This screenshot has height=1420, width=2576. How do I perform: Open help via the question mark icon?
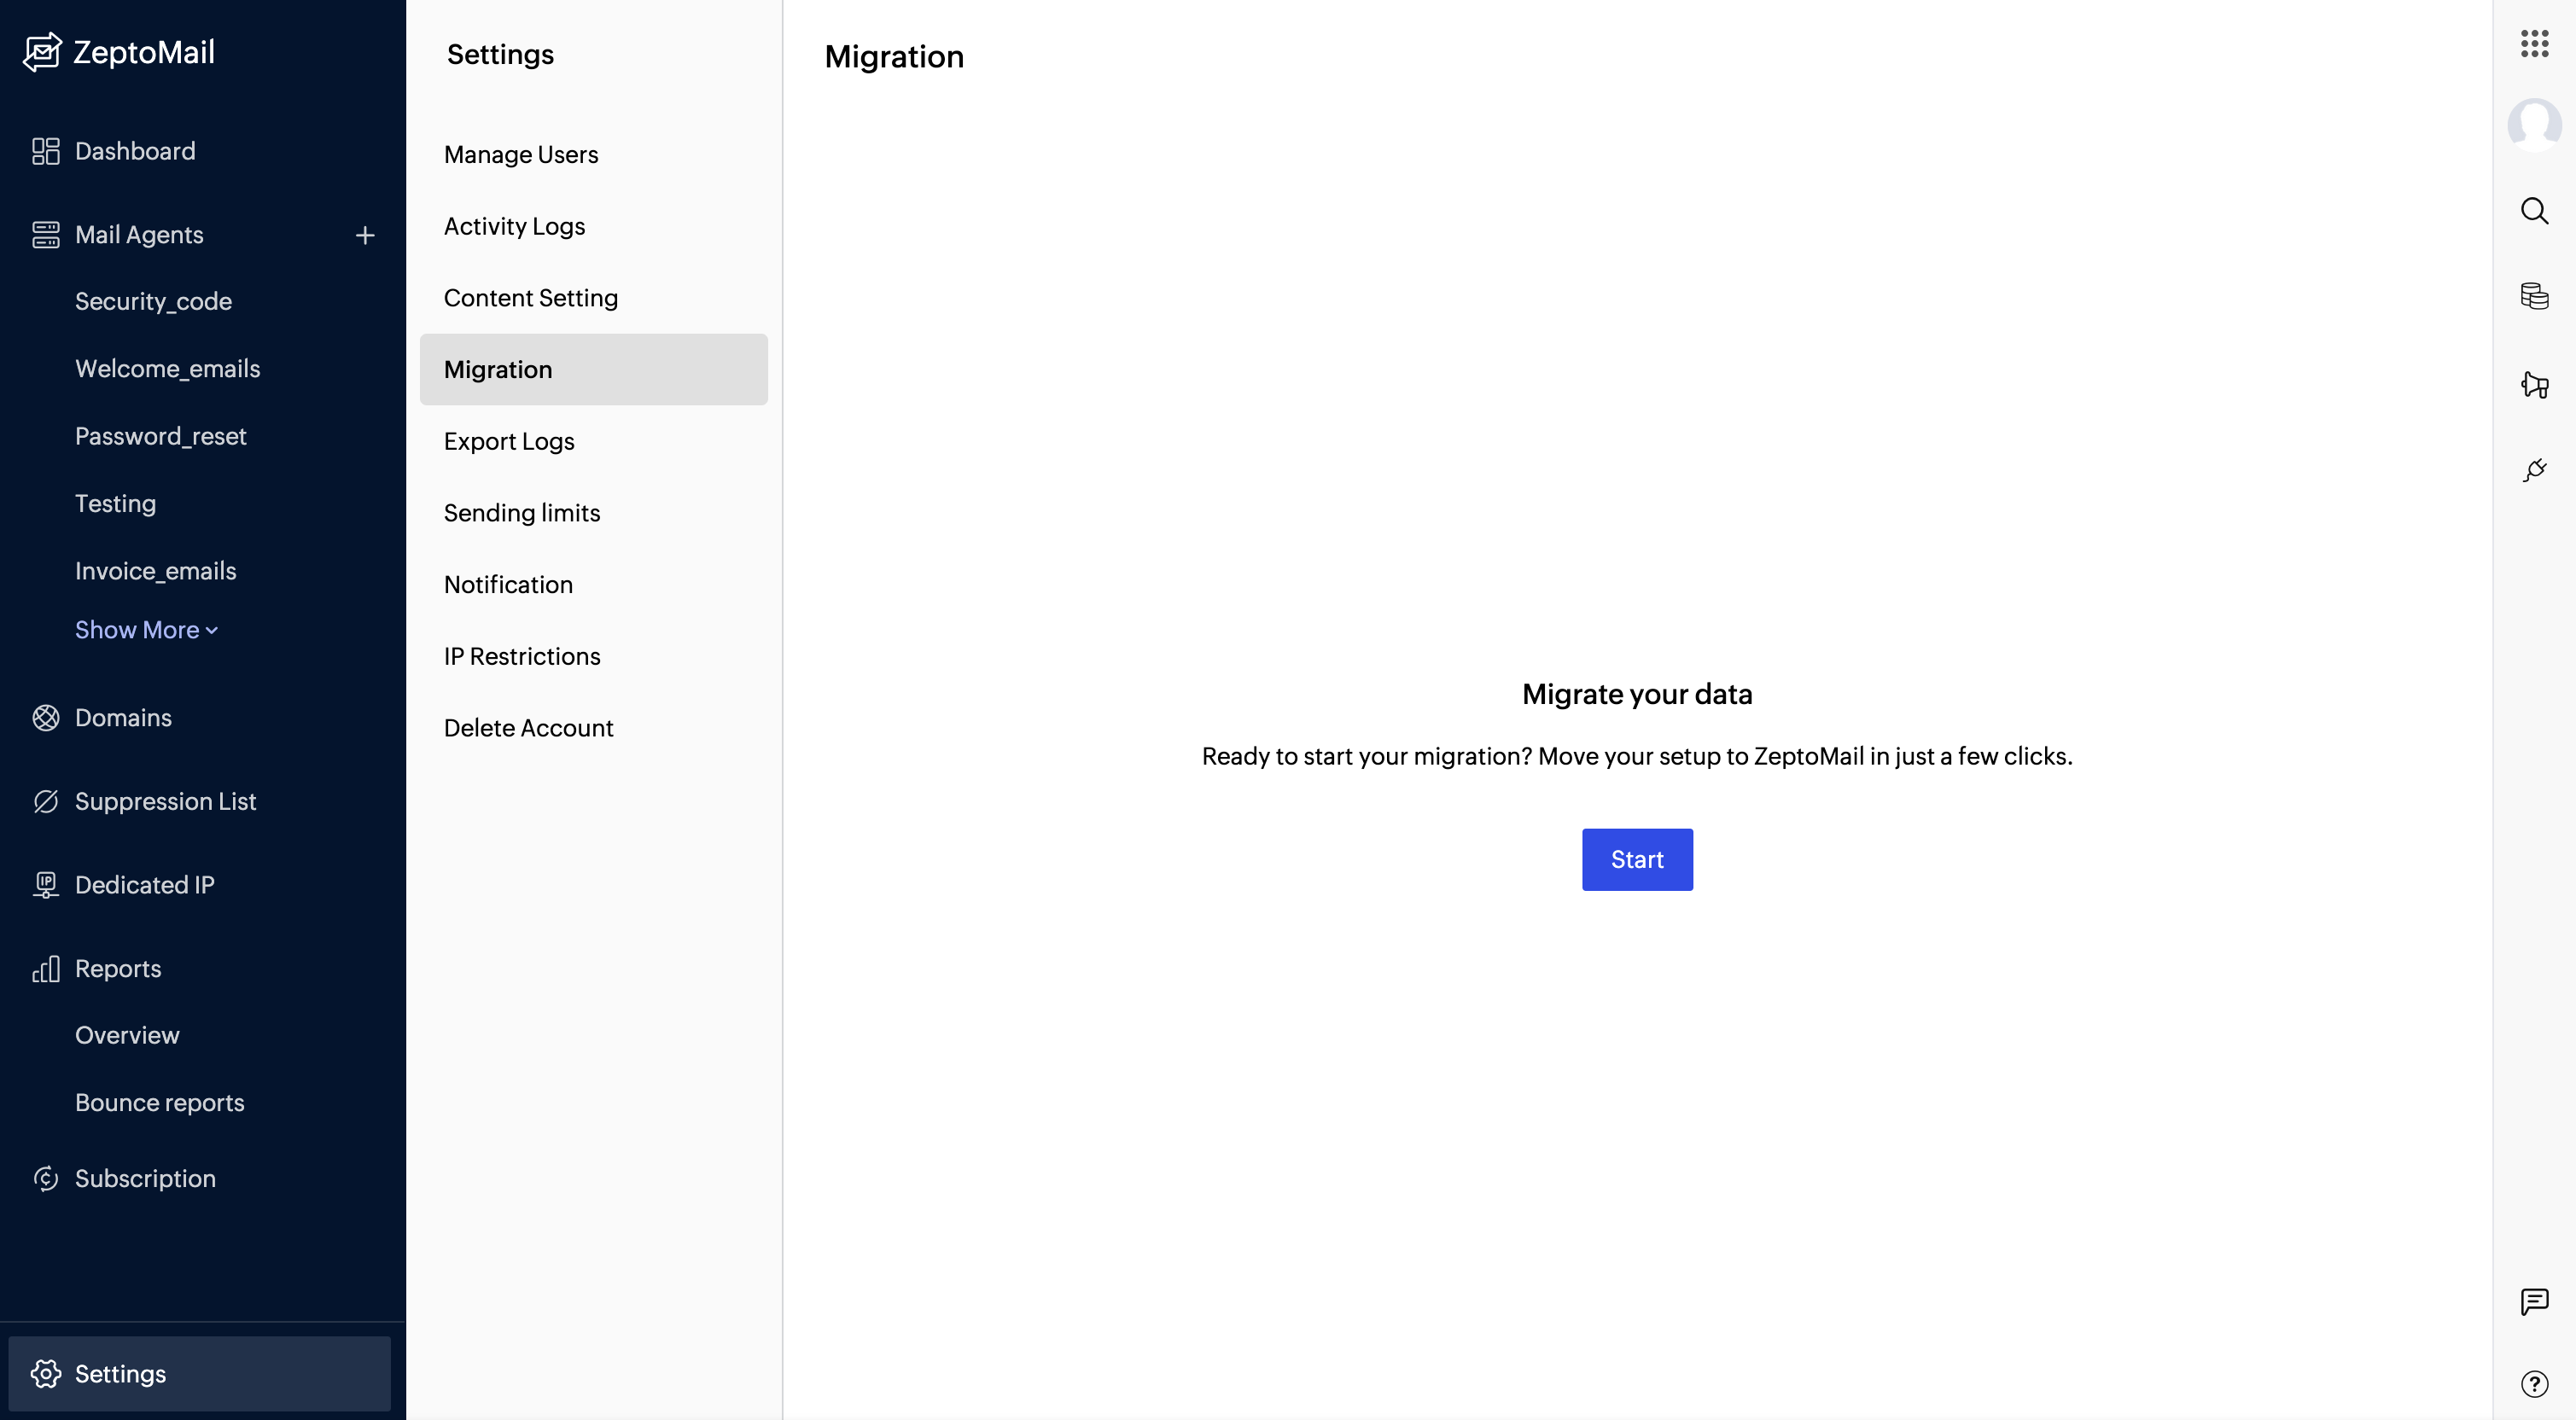pyautogui.click(x=2534, y=1383)
